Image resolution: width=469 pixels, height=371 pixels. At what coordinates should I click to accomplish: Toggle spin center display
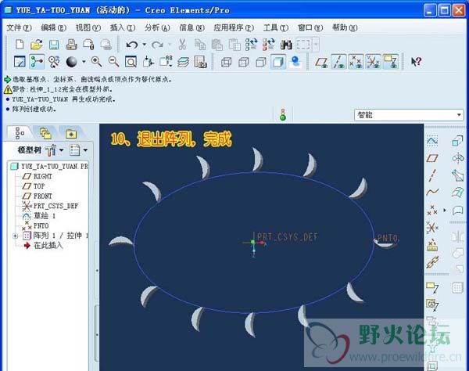pos(37,62)
